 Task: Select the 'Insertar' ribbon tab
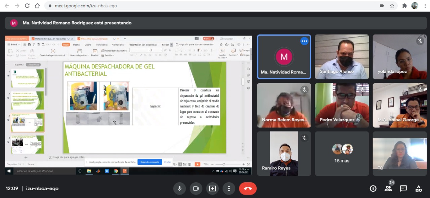coord(77,45)
